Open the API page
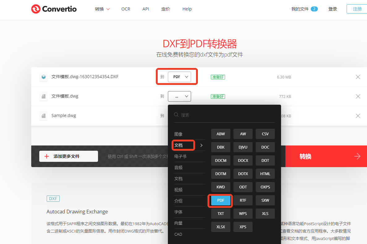This screenshot has height=244, width=367. pyautogui.click(x=146, y=9)
